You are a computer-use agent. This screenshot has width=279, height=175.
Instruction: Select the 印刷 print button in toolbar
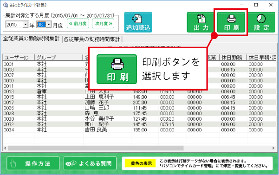pos(231,22)
